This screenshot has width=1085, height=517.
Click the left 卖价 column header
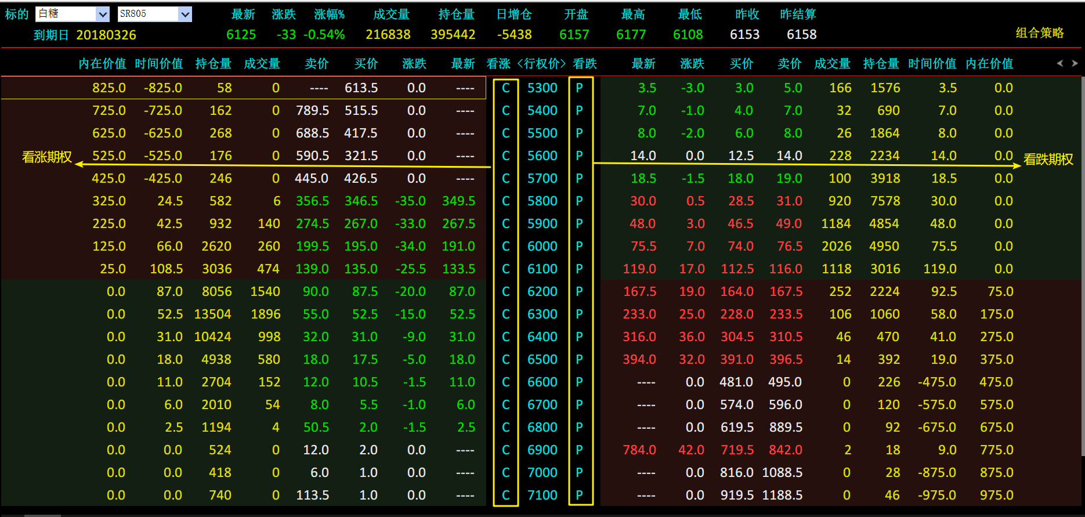(x=317, y=64)
